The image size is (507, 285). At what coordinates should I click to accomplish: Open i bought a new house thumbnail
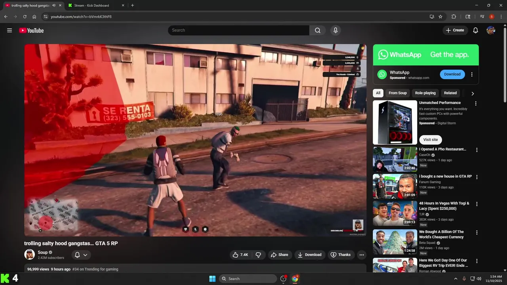395,186
